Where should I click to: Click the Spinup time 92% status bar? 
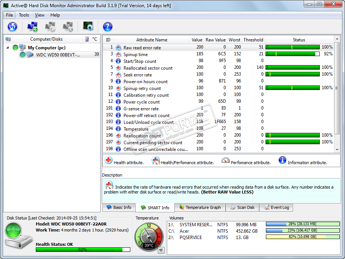pyautogui.click(x=293, y=54)
